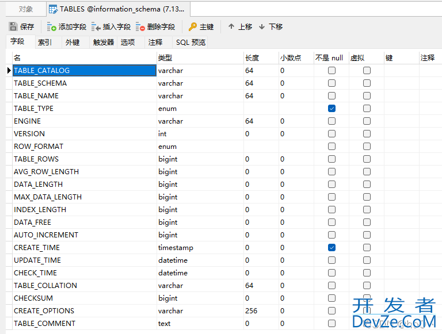
Task: Click the Add Field (添加字段) icon
Action: click(52, 26)
